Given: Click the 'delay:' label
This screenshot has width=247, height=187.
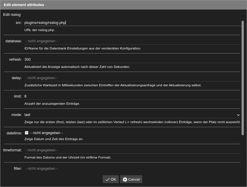Looking at the screenshot, I should coord(17,78).
